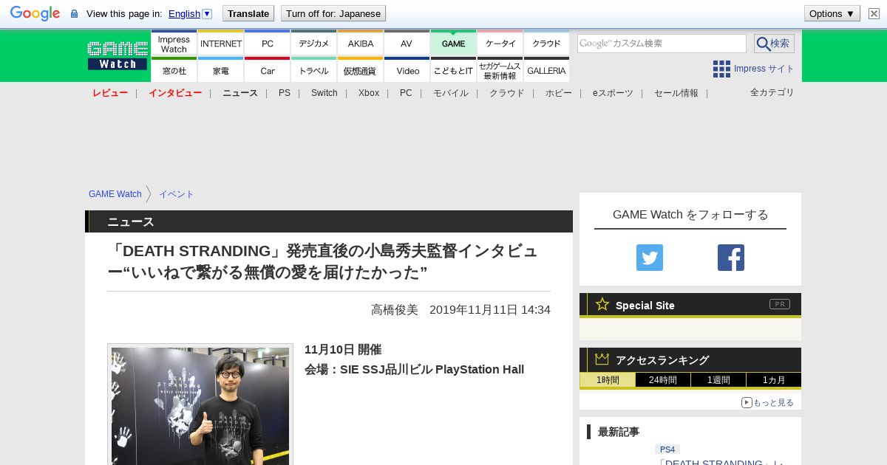Select the 1時間 ranking tab
The width and height of the screenshot is (887, 465).
tap(608, 380)
